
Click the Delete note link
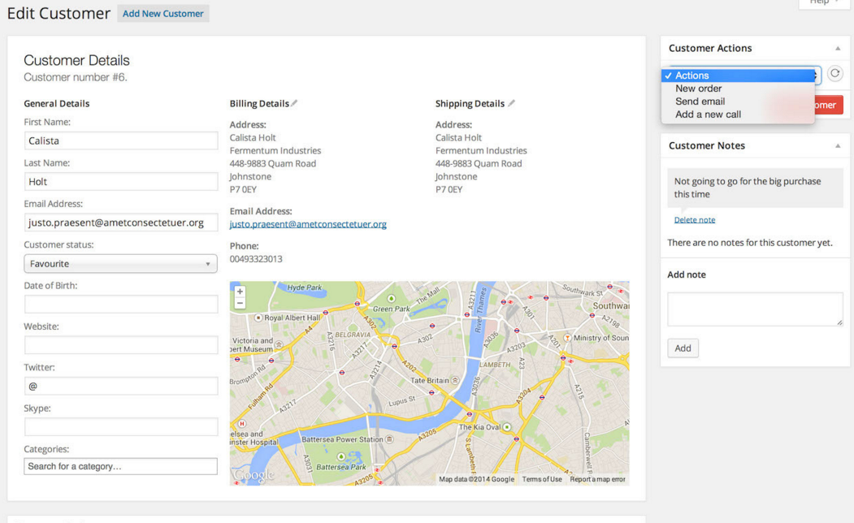coord(695,220)
